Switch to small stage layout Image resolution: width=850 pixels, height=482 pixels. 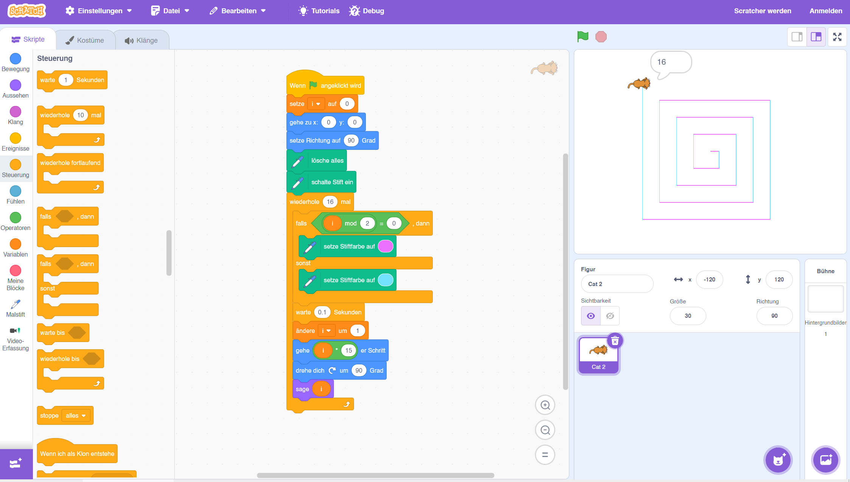pos(797,37)
